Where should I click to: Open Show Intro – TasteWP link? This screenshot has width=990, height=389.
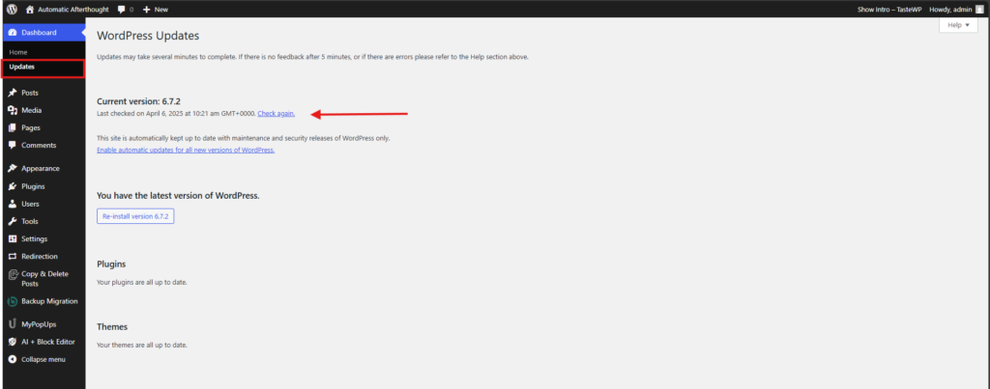click(886, 9)
